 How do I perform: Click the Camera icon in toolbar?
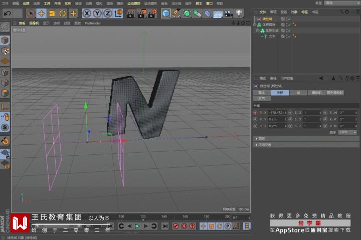[228, 14]
